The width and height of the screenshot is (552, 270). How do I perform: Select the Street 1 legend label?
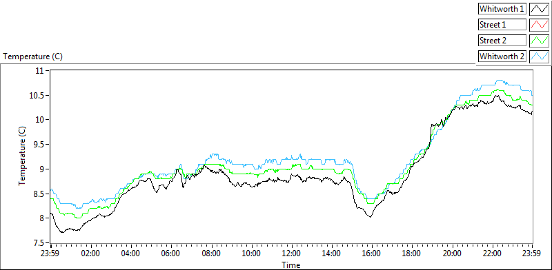pos(502,25)
